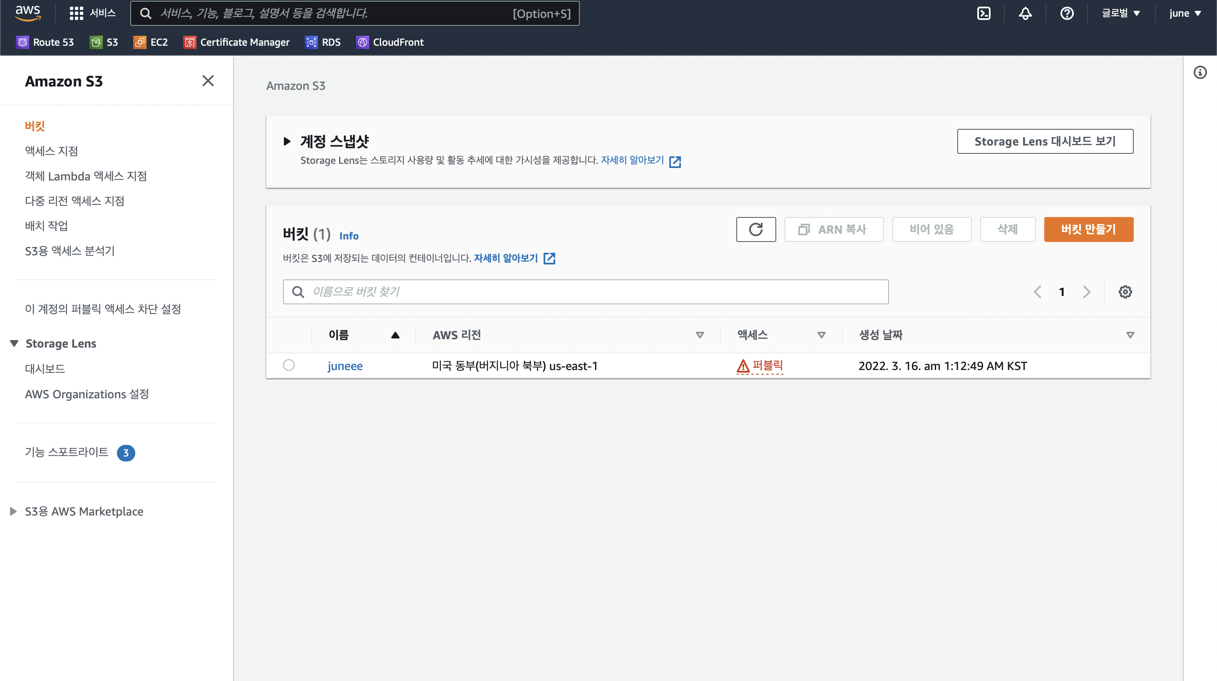Click the feature spotlight badge 3

coord(126,453)
